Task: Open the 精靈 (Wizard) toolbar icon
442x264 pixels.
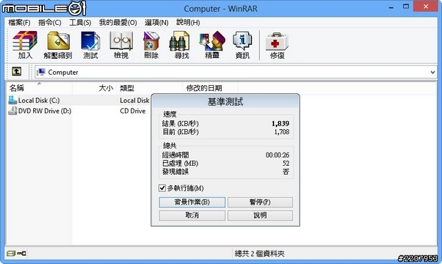Action: pos(212,45)
